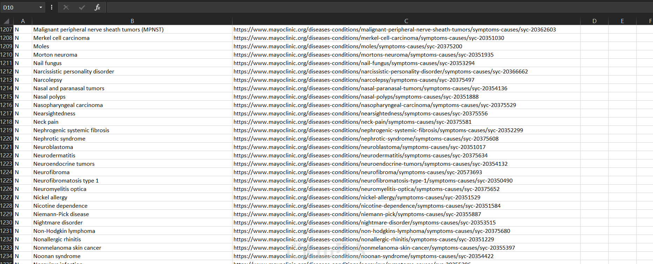Open the Name Box dropdown arrow
653x264 pixels.
click(x=41, y=7)
